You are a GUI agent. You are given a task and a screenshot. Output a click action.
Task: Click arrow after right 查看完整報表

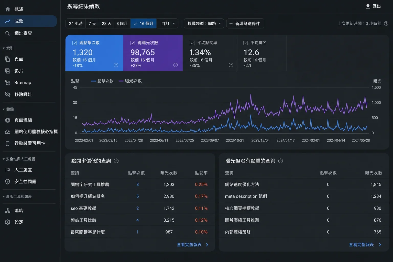(x=380, y=245)
